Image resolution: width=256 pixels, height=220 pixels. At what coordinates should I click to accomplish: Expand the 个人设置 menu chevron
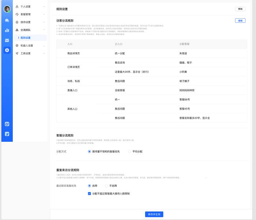(44, 7)
